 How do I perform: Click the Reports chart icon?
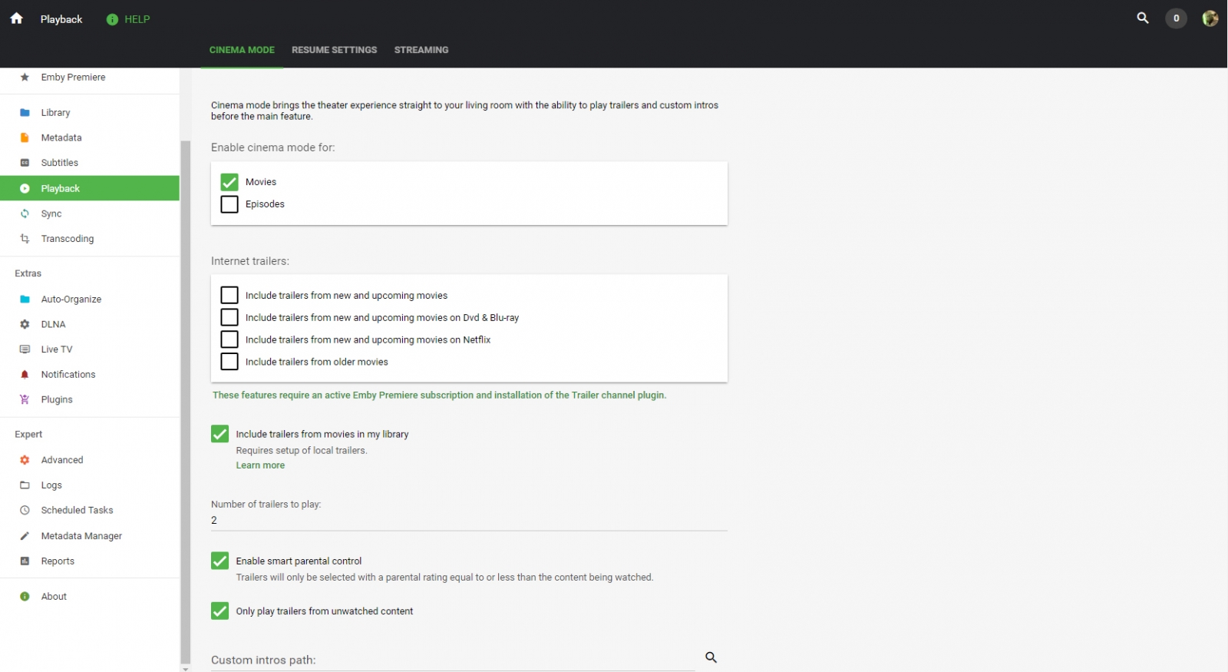tap(25, 561)
